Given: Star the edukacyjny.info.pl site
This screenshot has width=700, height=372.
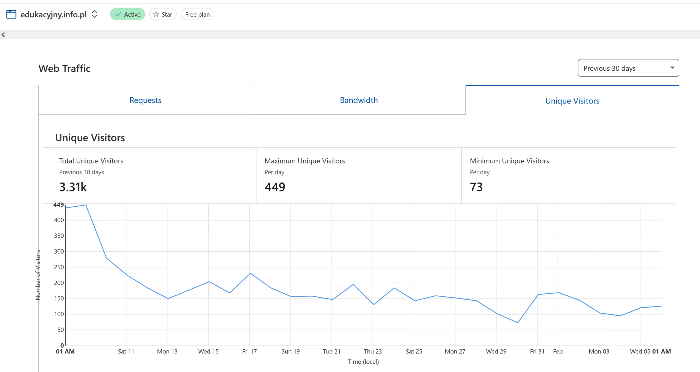Looking at the screenshot, I should (x=163, y=14).
